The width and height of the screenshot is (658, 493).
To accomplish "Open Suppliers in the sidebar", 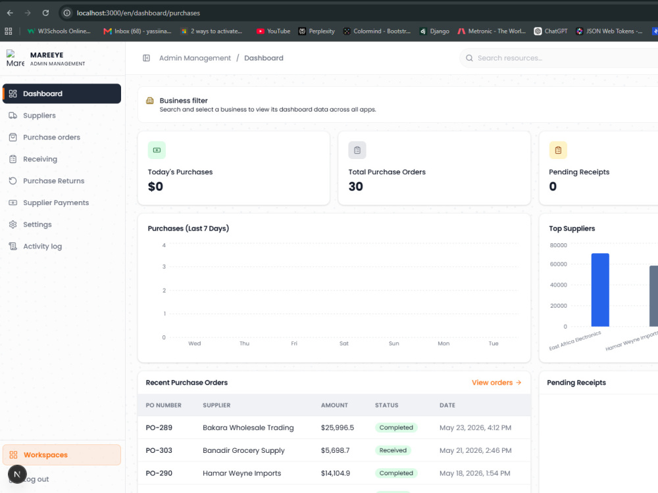I will (62, 115).
